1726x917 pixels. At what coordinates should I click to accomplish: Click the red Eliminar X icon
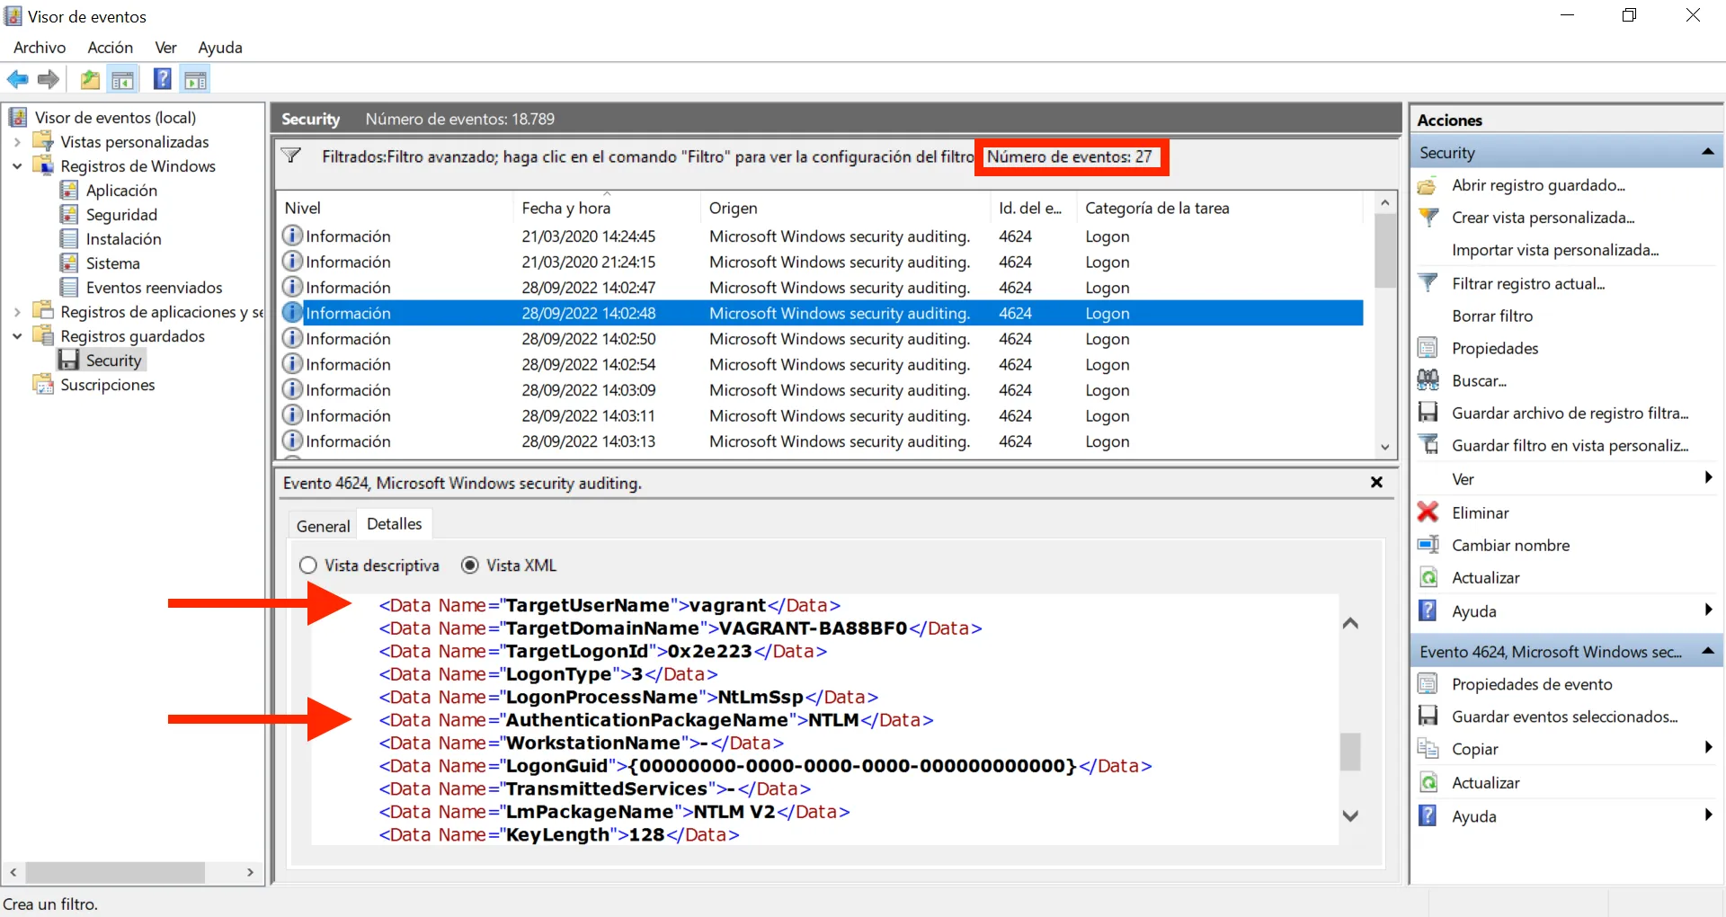pos(1428,512)
